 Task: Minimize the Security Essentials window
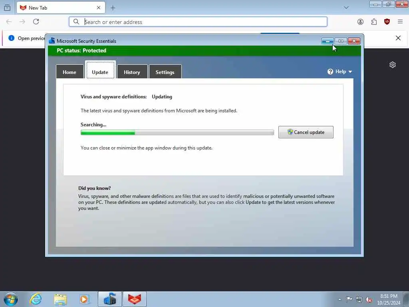328,41
